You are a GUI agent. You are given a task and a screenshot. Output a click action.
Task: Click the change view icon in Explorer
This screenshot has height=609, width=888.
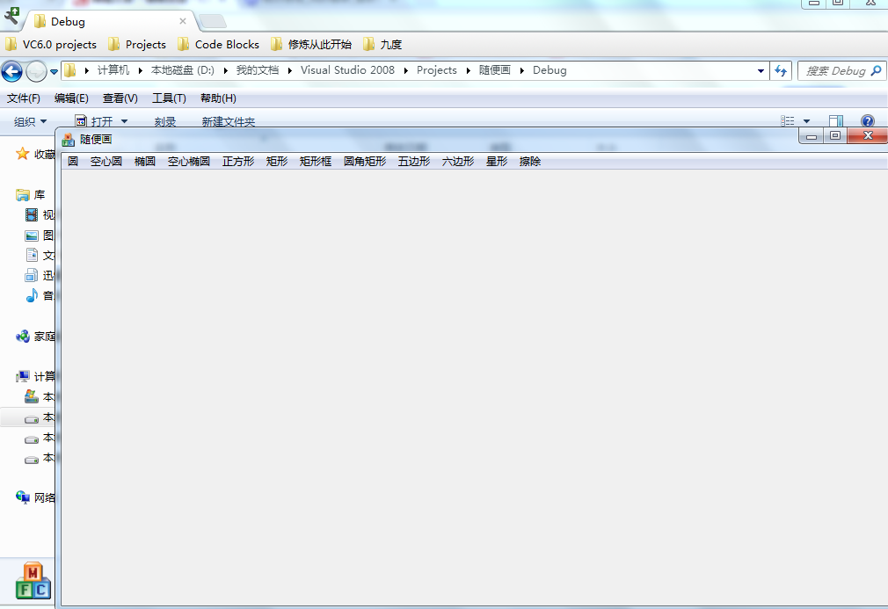[787, 121]
